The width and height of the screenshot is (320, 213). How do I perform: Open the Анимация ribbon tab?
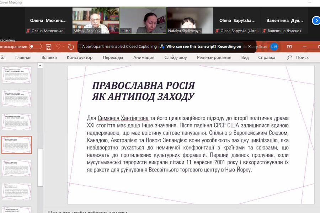point(144,58)
